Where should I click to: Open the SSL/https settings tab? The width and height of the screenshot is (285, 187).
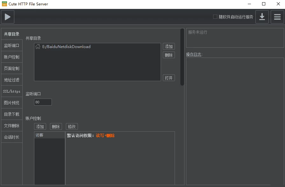pos(12,91)
